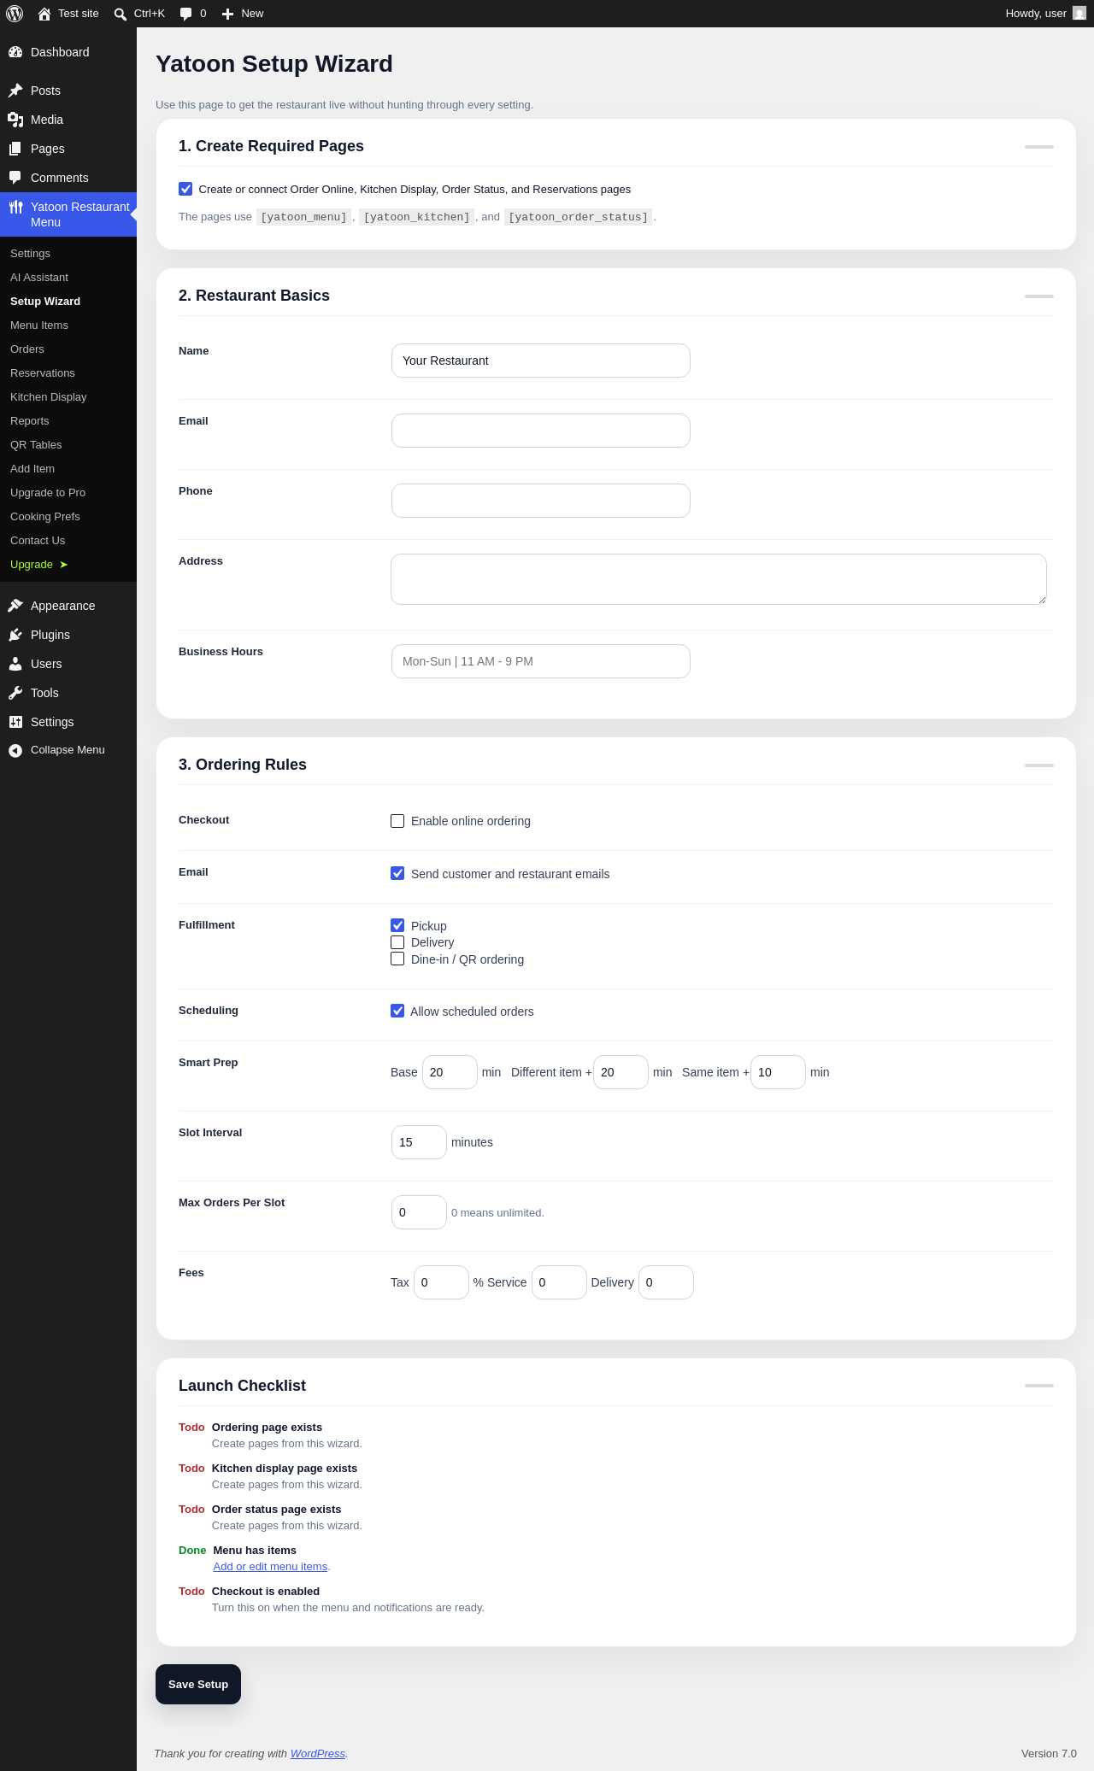Click the Collapse Menu arrow icon
The width and height of the screenshot is (1094, 1771).
click(x=15, y=750)
